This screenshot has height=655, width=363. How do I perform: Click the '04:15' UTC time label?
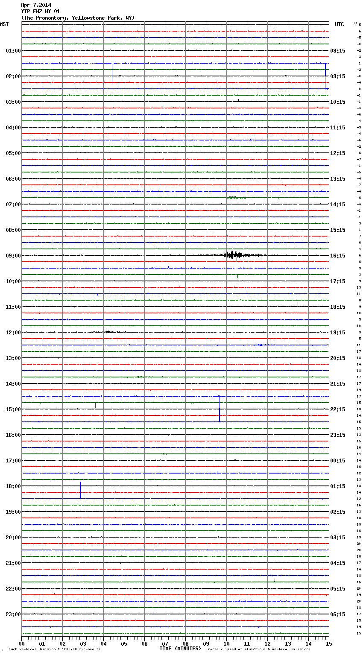pos(338,563)
